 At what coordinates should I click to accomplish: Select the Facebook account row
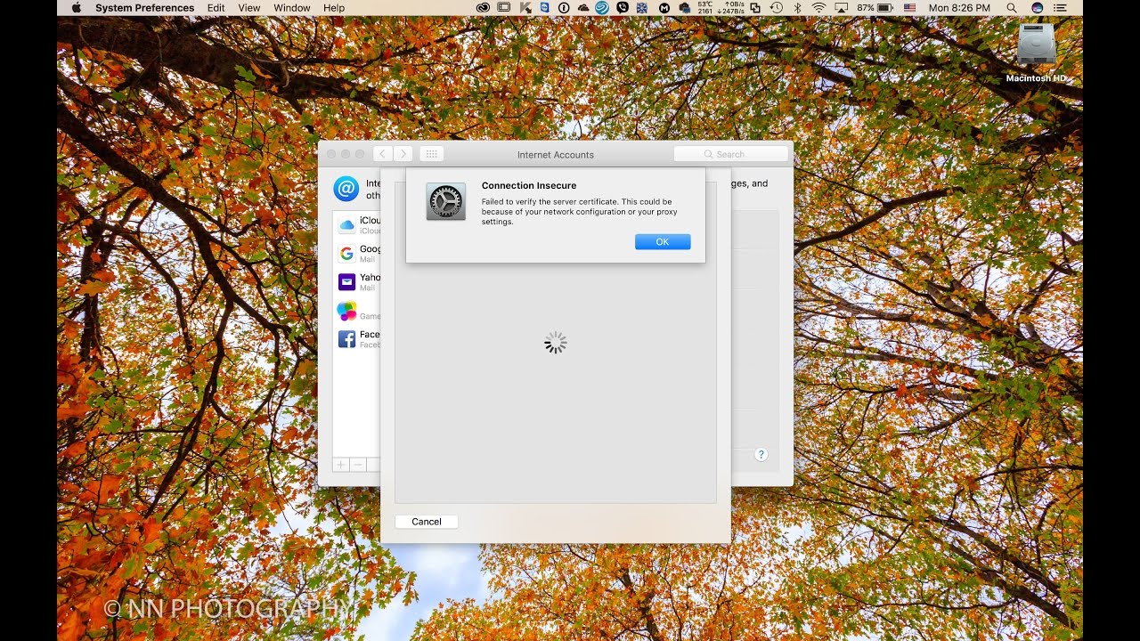click(357, 339)
